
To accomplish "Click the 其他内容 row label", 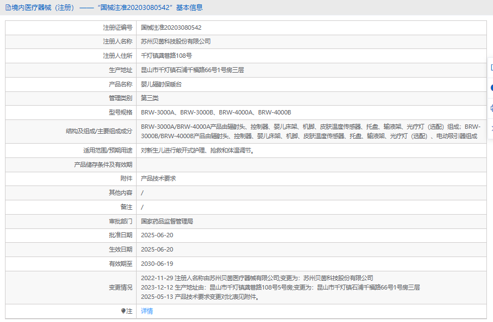I will (121, 193).
